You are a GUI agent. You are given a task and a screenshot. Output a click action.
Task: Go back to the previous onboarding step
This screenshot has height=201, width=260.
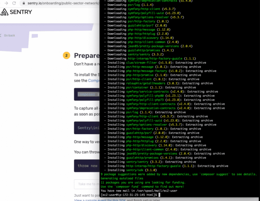8,35
